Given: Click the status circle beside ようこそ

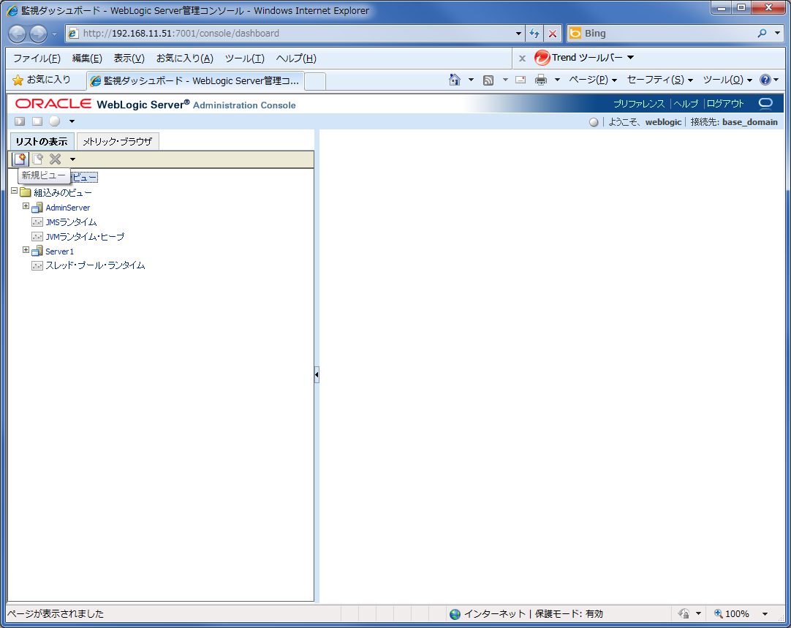Looking at the screenshot, I should (594, 122).
